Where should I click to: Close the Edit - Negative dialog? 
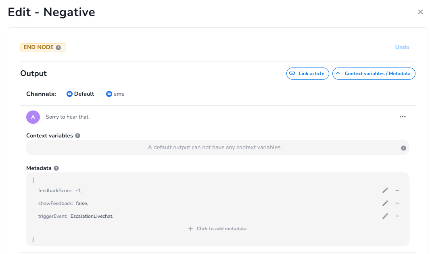[420, 12]
